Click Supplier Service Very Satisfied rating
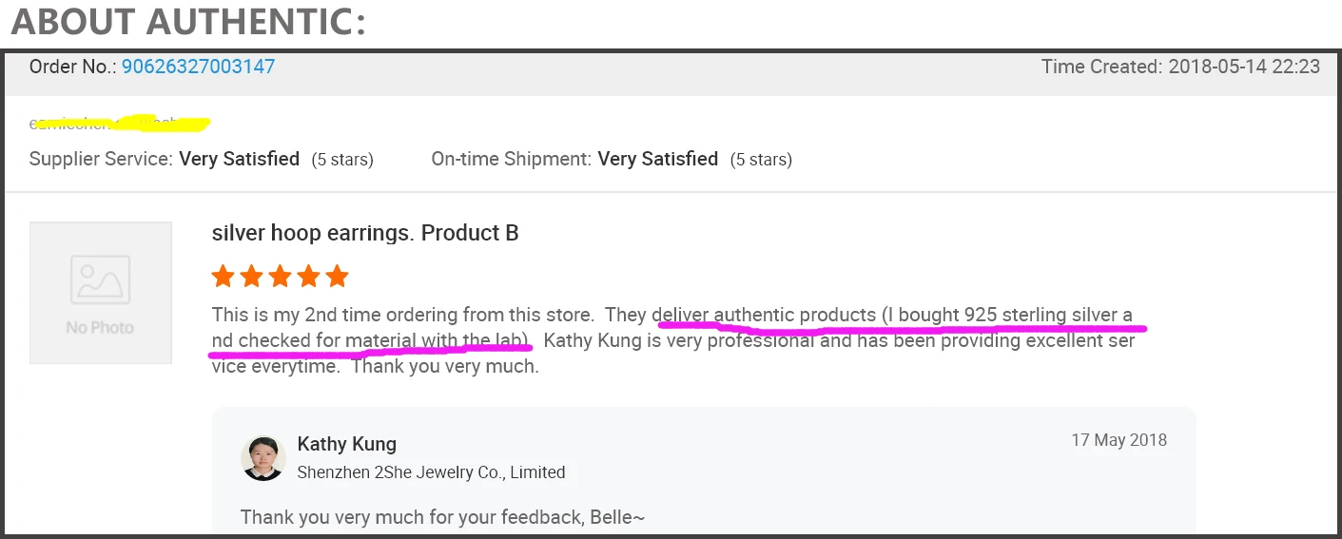This screenshot has height=539, width=1342. pos(239,159)
